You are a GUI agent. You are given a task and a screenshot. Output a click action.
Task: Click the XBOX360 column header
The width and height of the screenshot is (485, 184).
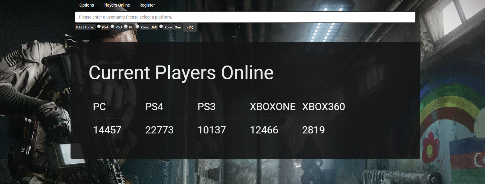pyautogui.click(x=324, y=107)
